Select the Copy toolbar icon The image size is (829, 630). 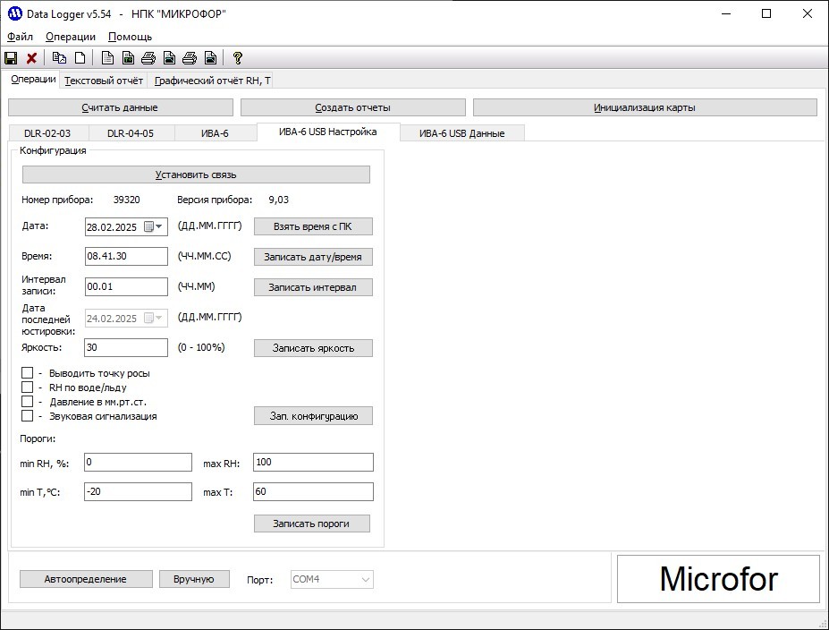coord(59,57)
